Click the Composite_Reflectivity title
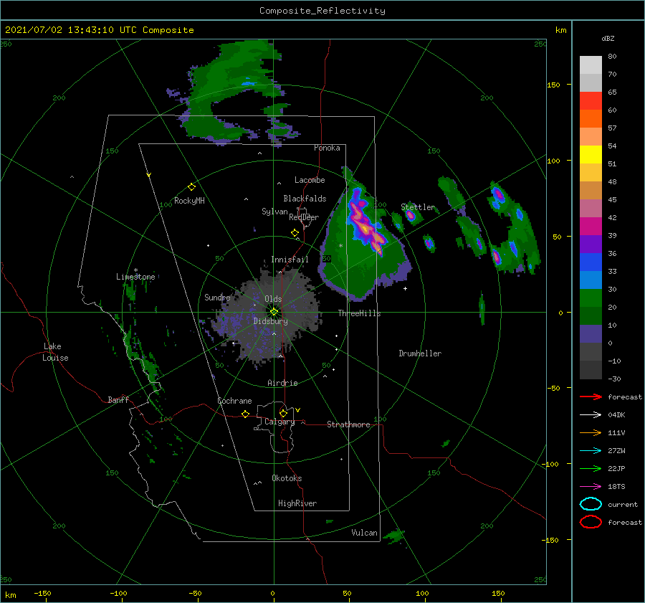Viewport: 645px width, 603px height. click(x=322, y=11)
